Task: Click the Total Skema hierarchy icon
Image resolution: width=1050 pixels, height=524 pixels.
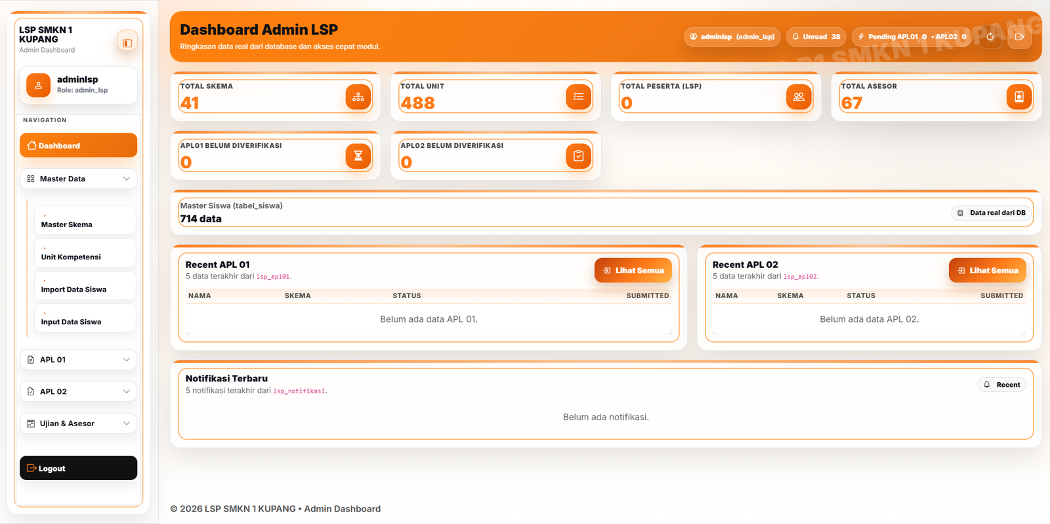Action: 358,97
